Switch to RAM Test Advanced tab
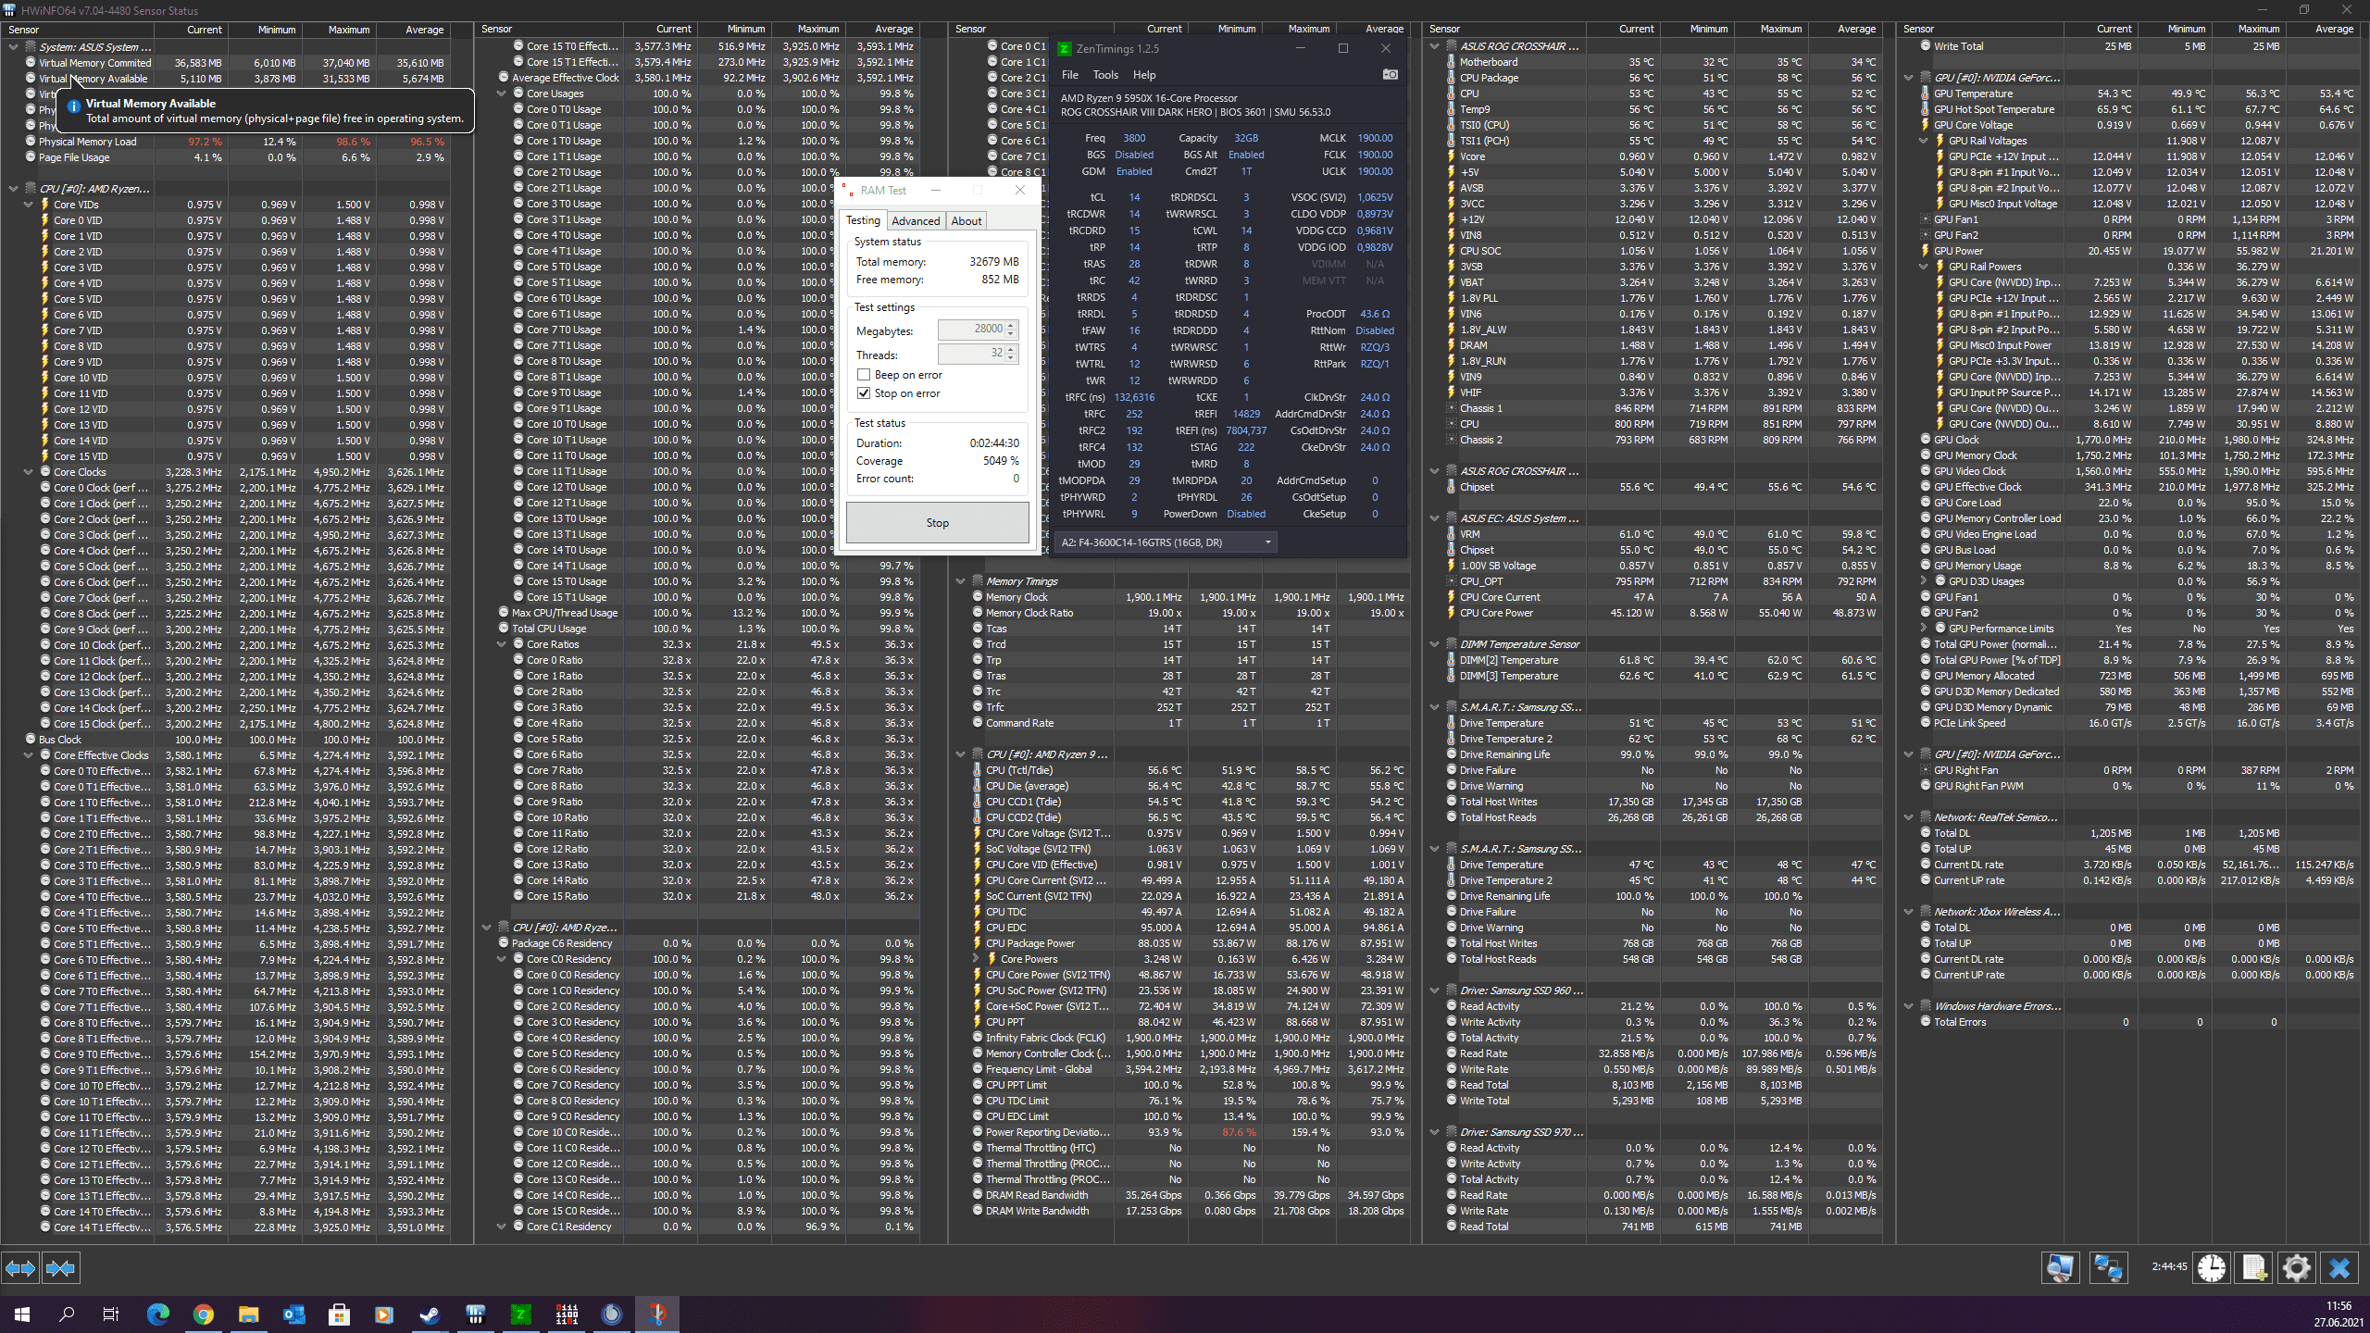2370x1333 pixels. (x=916, y=220)
